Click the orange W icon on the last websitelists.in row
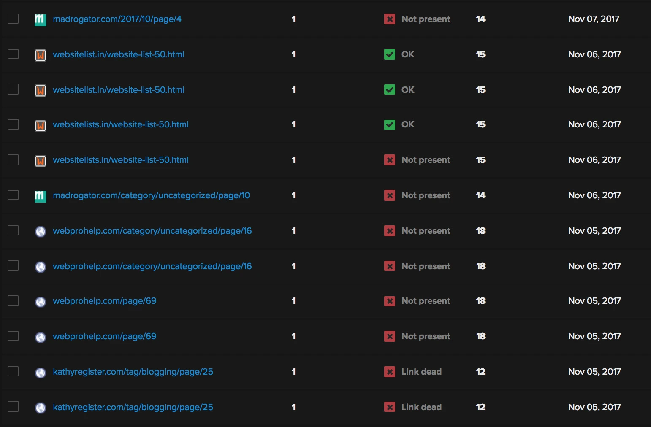651x427 pixels. tap(40, 160)
